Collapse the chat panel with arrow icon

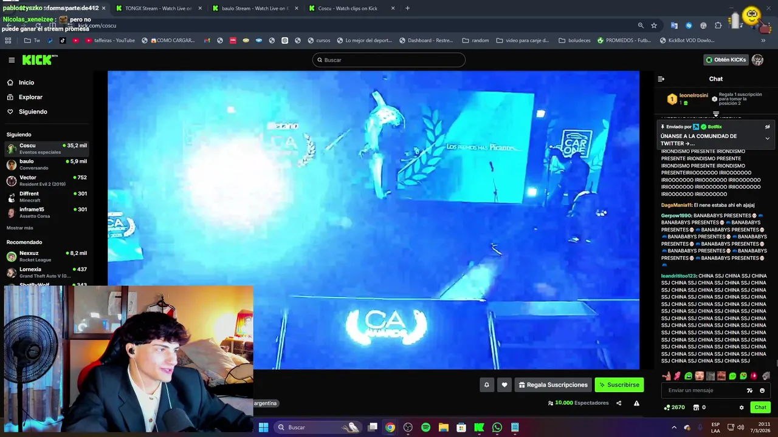[x=661, y=79]
